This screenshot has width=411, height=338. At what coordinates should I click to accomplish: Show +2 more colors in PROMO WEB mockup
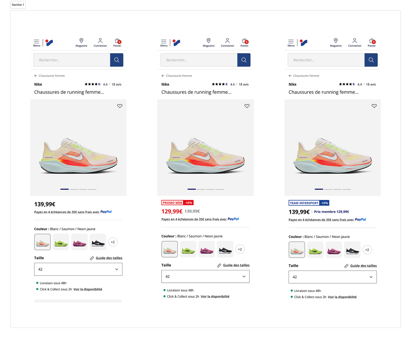(240, 249)
